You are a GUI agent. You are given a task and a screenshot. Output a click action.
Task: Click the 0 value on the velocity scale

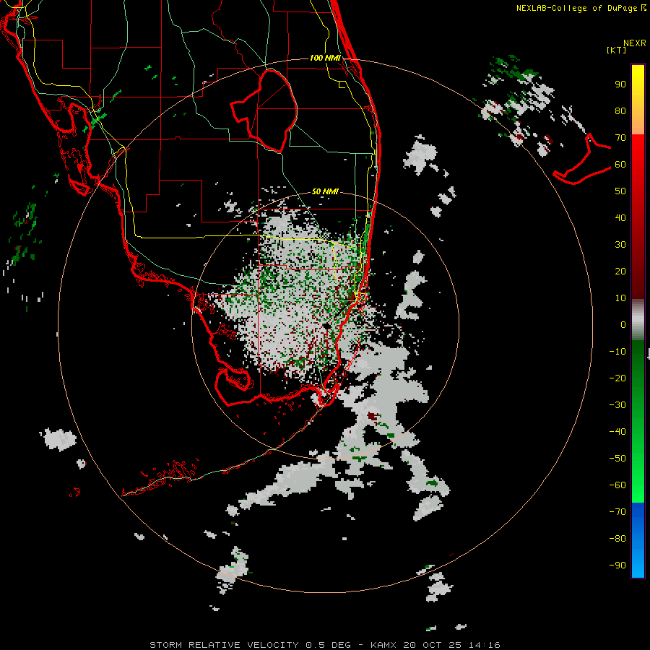pos(623,325)
